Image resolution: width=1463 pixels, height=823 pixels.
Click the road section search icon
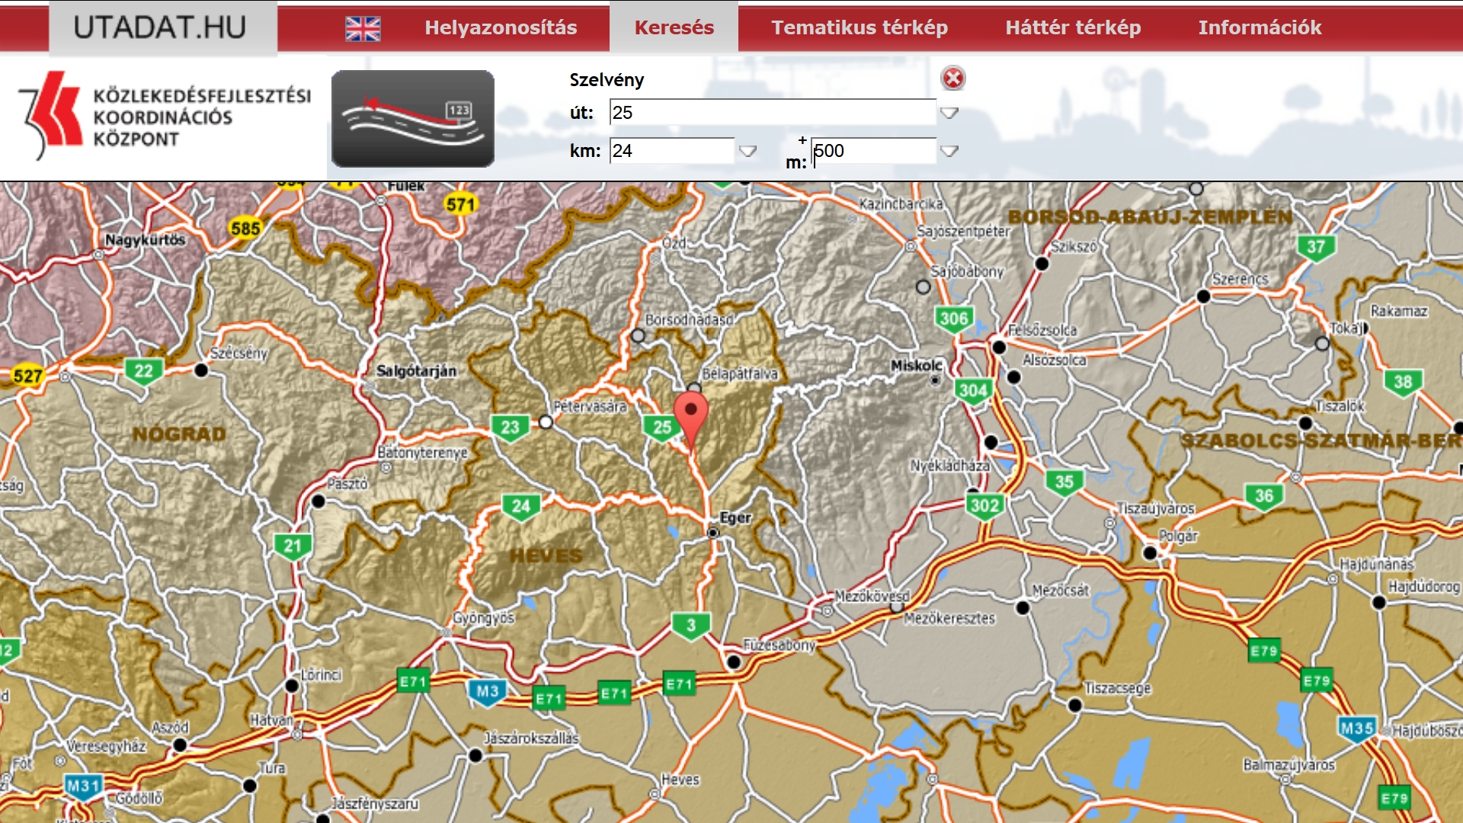(x=412, y=119)
